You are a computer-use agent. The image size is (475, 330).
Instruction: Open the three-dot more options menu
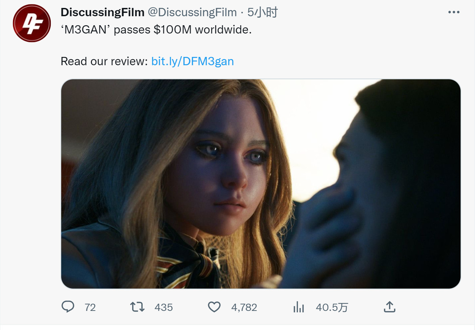(454, 12)
